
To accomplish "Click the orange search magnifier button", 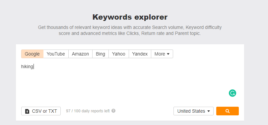I will [x=227, y=111].
